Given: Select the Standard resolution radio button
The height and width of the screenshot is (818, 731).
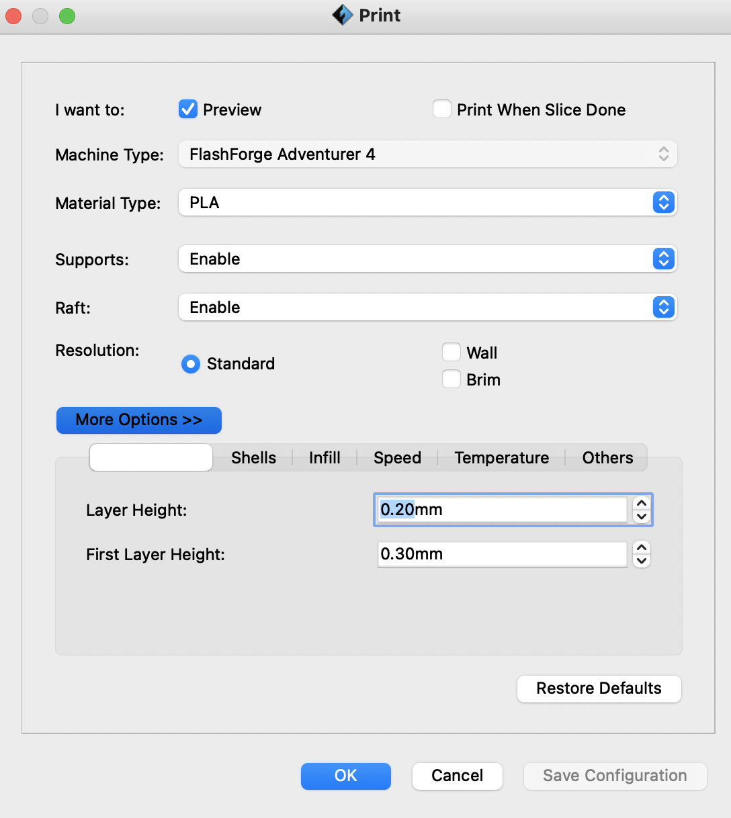Looking at the screenshot, I should click(x=191, y=364).
